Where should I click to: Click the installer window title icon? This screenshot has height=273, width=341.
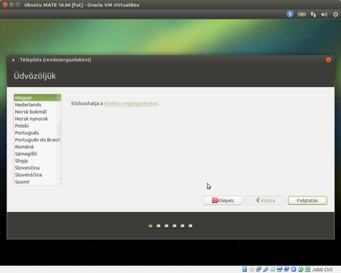pos(13,60)
